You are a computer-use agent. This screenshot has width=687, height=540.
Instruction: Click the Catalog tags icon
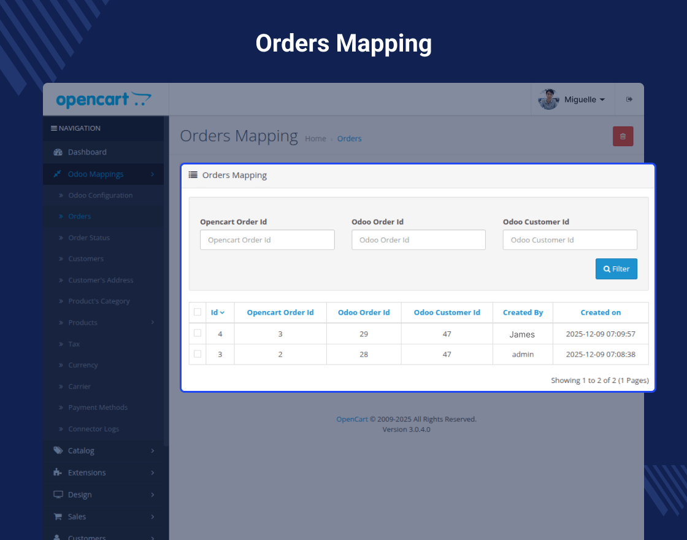tap(58, 450)
